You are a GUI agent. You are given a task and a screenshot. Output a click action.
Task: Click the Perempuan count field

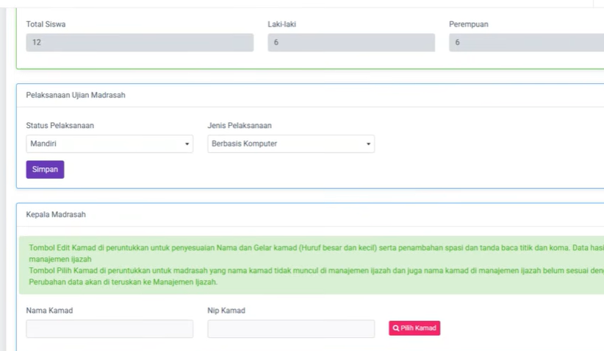coord(525,43)
